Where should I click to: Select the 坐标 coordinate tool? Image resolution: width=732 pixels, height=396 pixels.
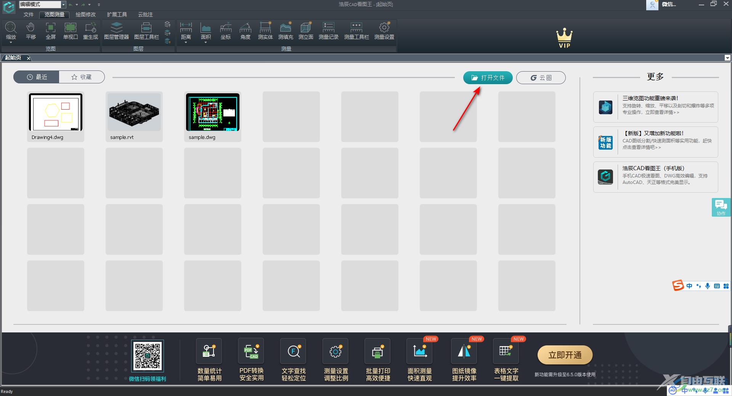coord(226,30)
